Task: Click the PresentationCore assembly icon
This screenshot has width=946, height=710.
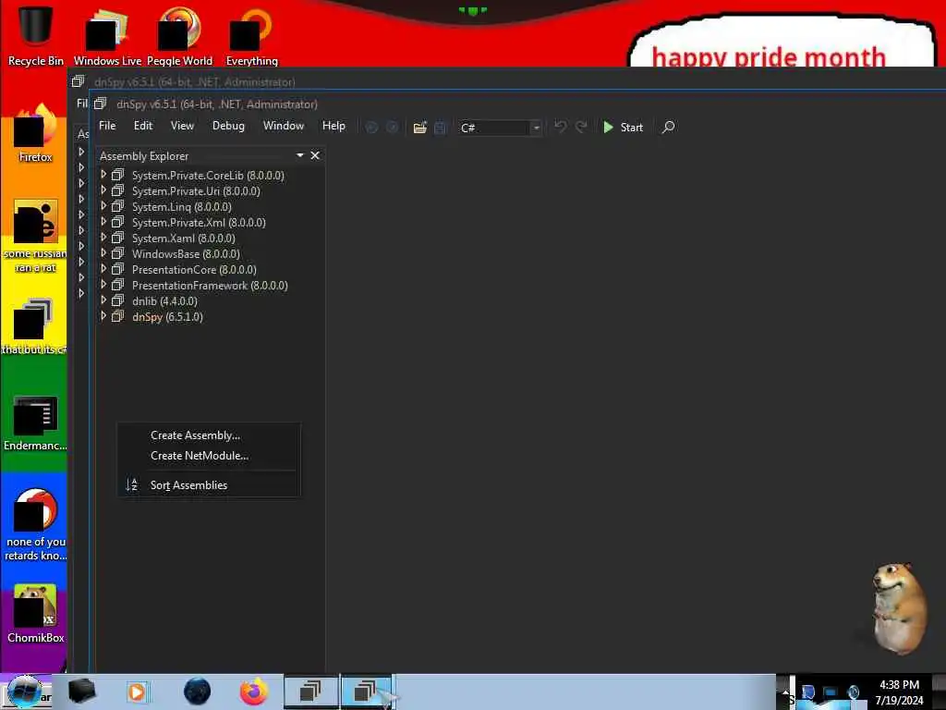Action: [117, 269]
